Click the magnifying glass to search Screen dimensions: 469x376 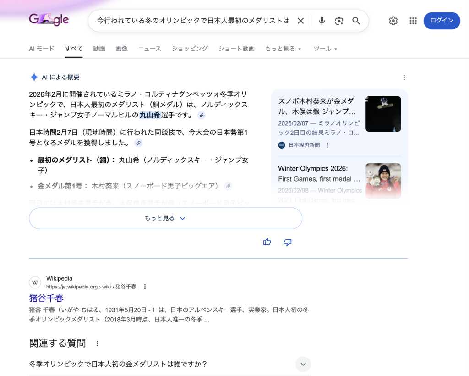click(x=356, y=21)
